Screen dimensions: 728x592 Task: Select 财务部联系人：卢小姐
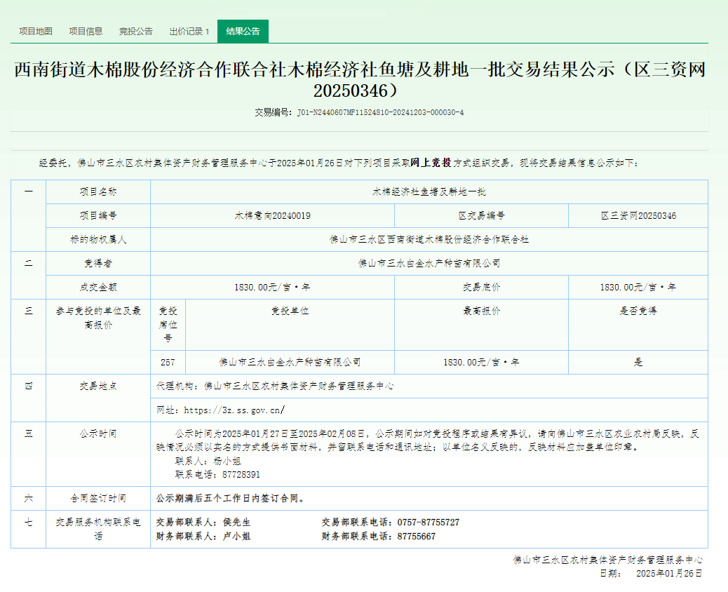(x=203, y=537)
